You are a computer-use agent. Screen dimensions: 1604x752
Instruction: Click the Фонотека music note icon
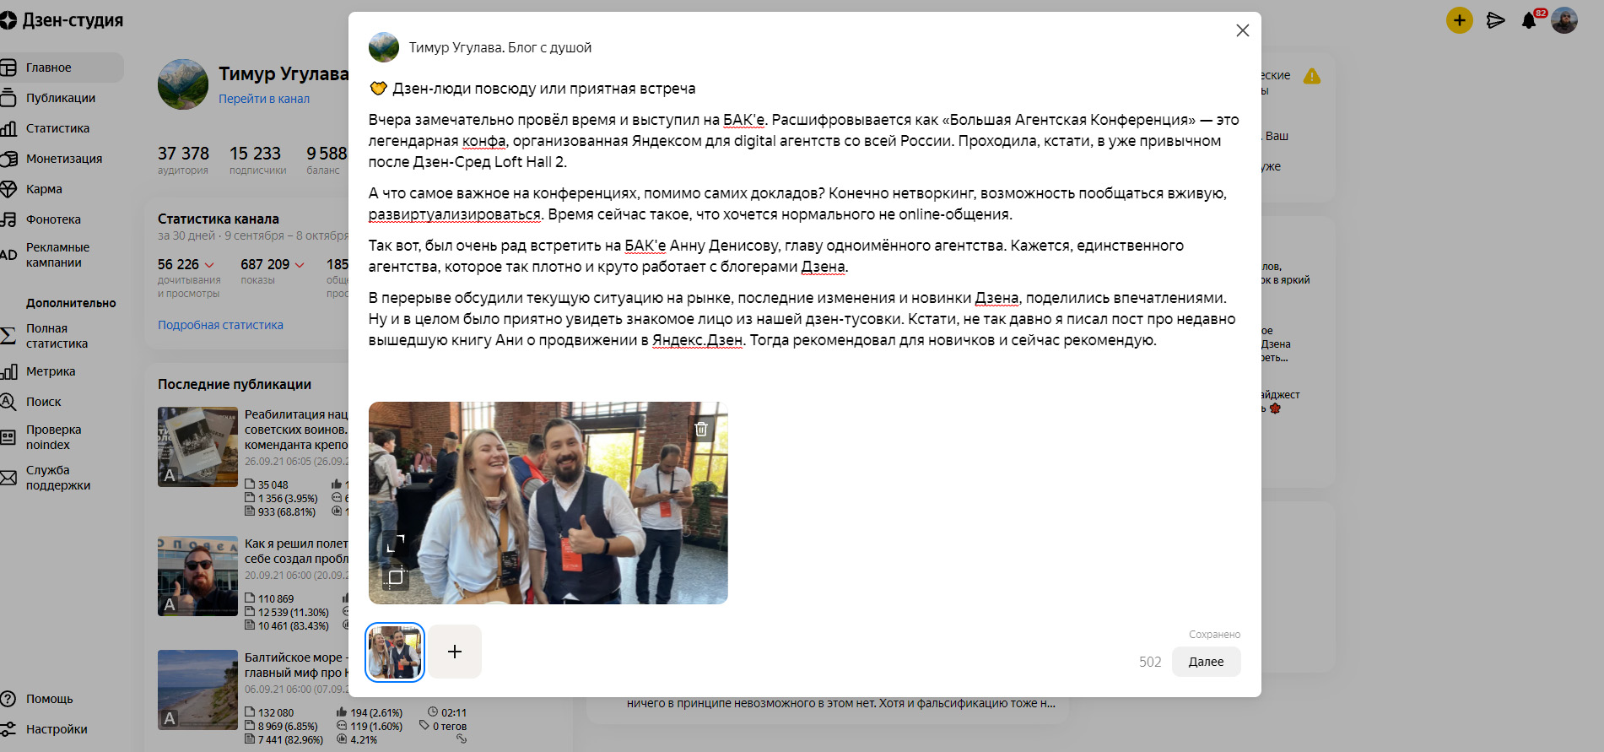coord(8,219)
